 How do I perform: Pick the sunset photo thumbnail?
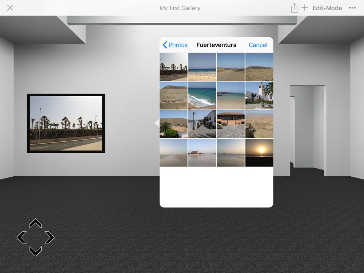259,152
